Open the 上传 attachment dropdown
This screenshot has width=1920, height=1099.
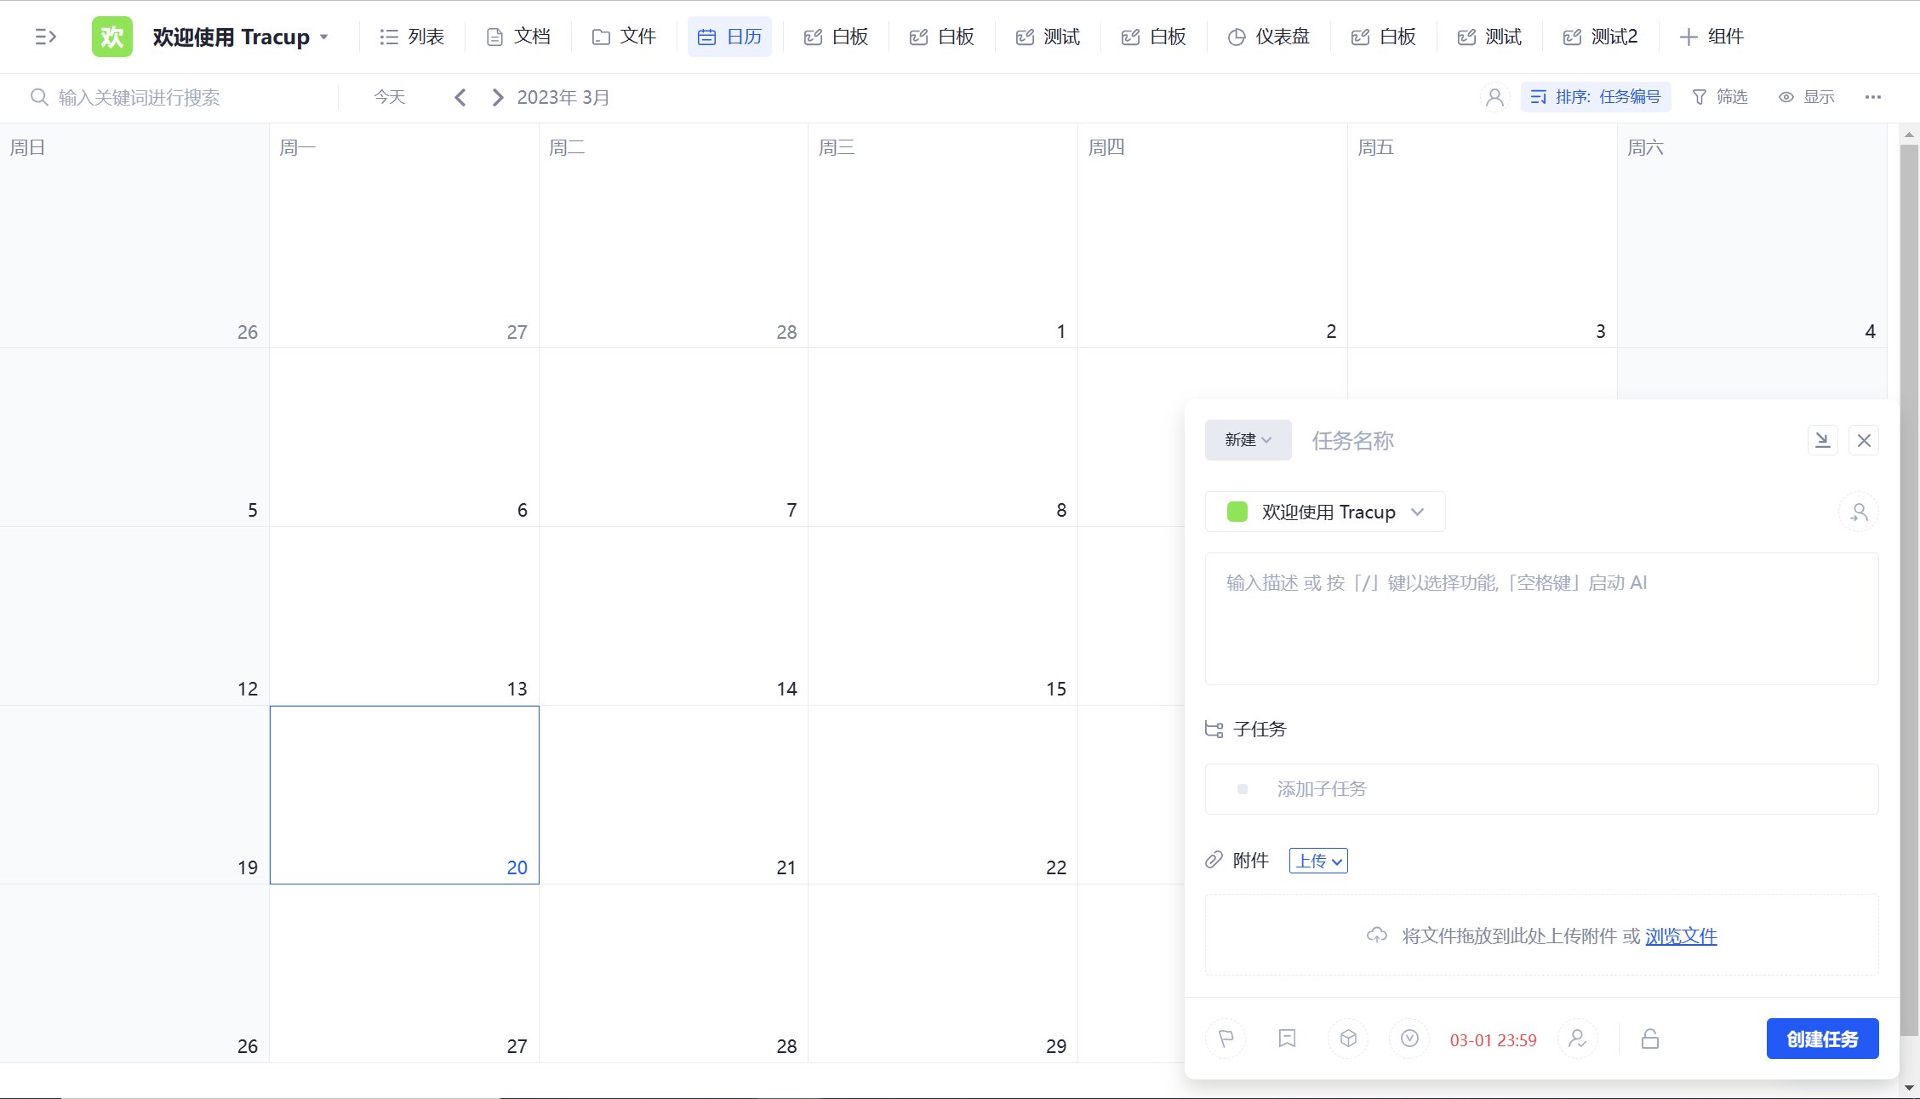(x=1318, y=861)
